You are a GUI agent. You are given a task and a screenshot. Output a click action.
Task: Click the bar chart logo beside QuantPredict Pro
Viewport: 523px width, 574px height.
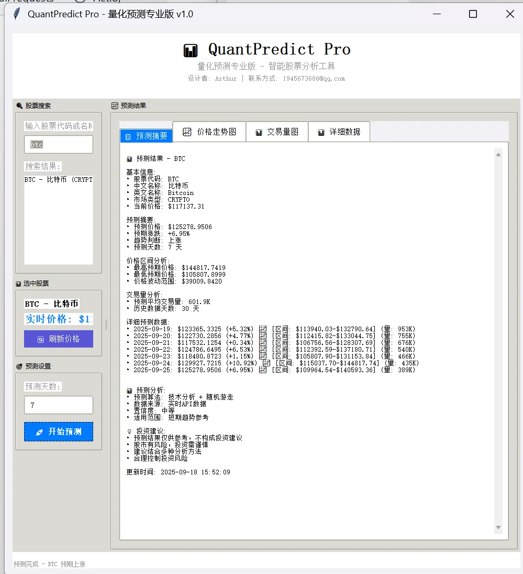pyautogui.click(x=191, y=50)
